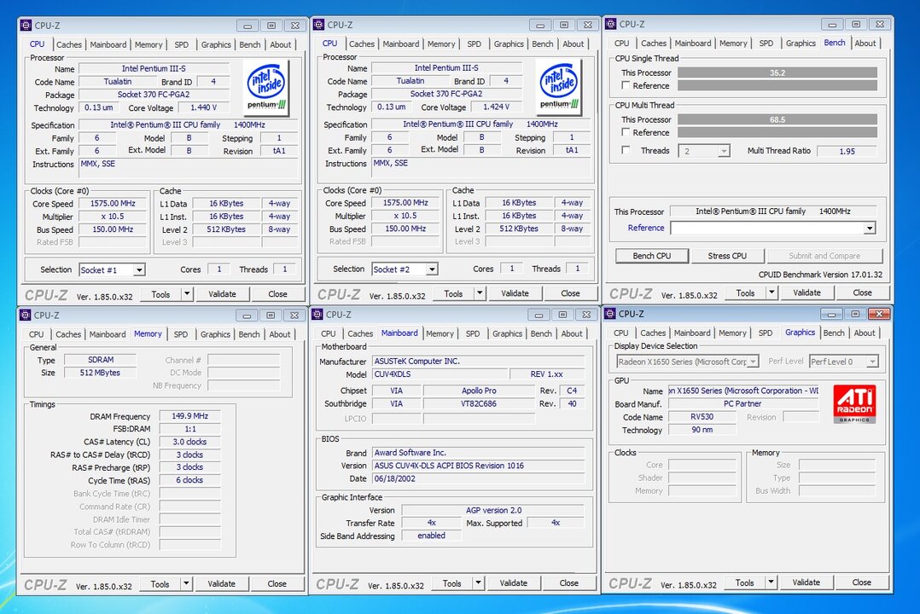Image resolution: width=920 pixels, height=614 pixels.
Task: Expand the Tools arrow in the Memory window
Action: pyautogui.click(x=186, y=584)
